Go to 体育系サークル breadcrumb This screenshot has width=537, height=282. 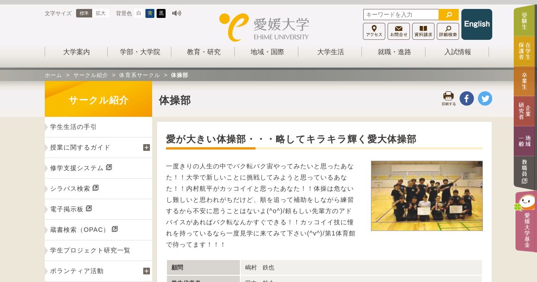coord(139,75)
